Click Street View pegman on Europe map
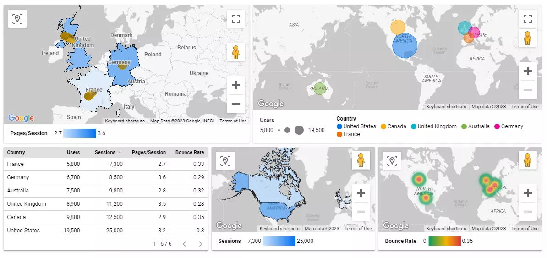This screenshot has width=547, height=258. point(236,52)
